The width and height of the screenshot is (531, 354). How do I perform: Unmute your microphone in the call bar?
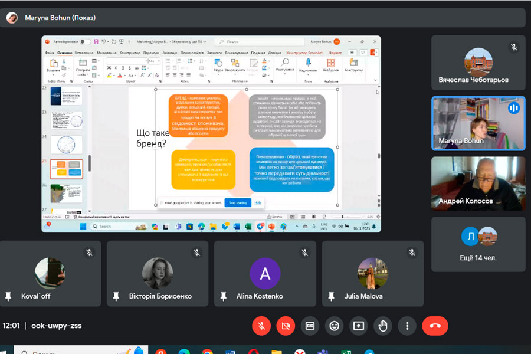point(261,326)
